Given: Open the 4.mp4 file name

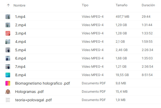Looking at the screenshot, I should 21,42.
